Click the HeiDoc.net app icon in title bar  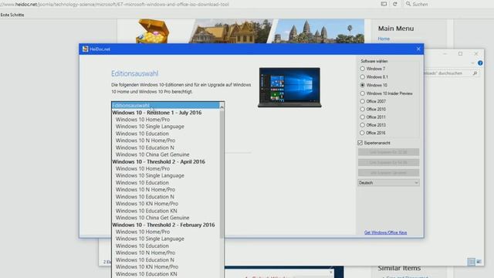pyautogui.click(x=85, y=49)
